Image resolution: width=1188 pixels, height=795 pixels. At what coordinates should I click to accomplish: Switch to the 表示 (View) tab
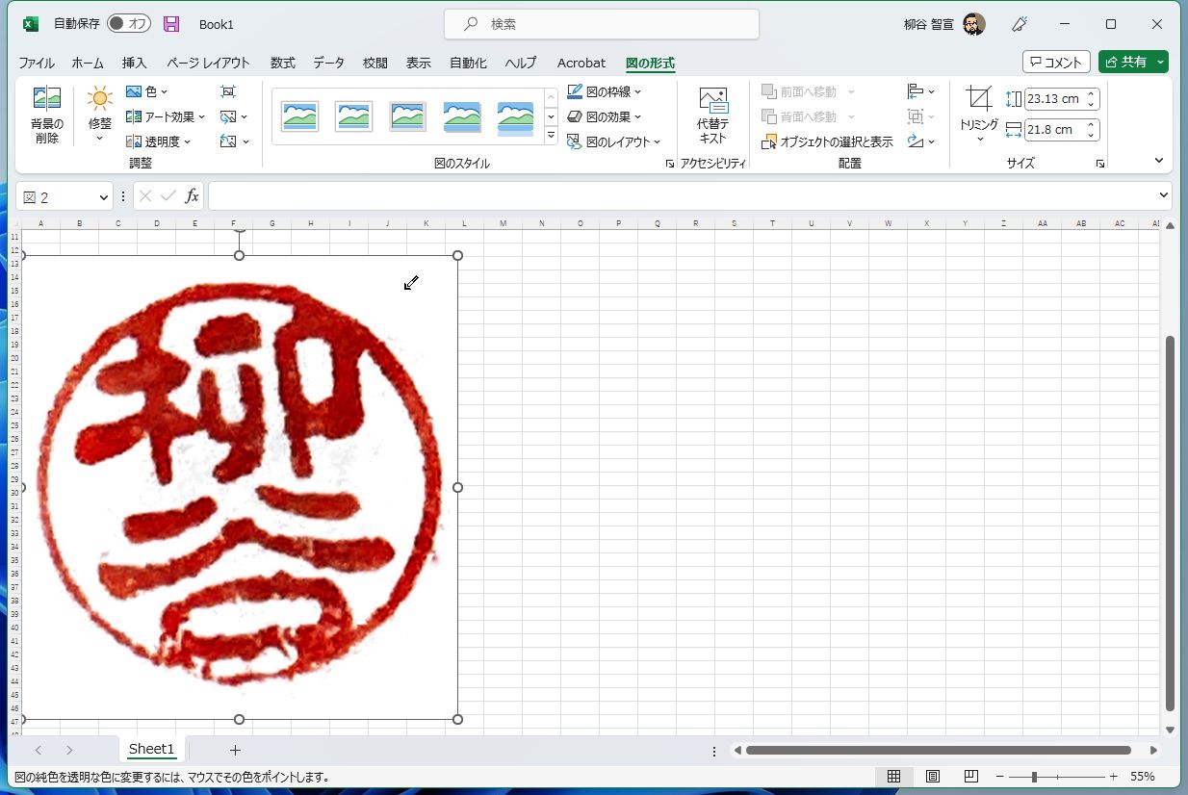coord(419,63)
